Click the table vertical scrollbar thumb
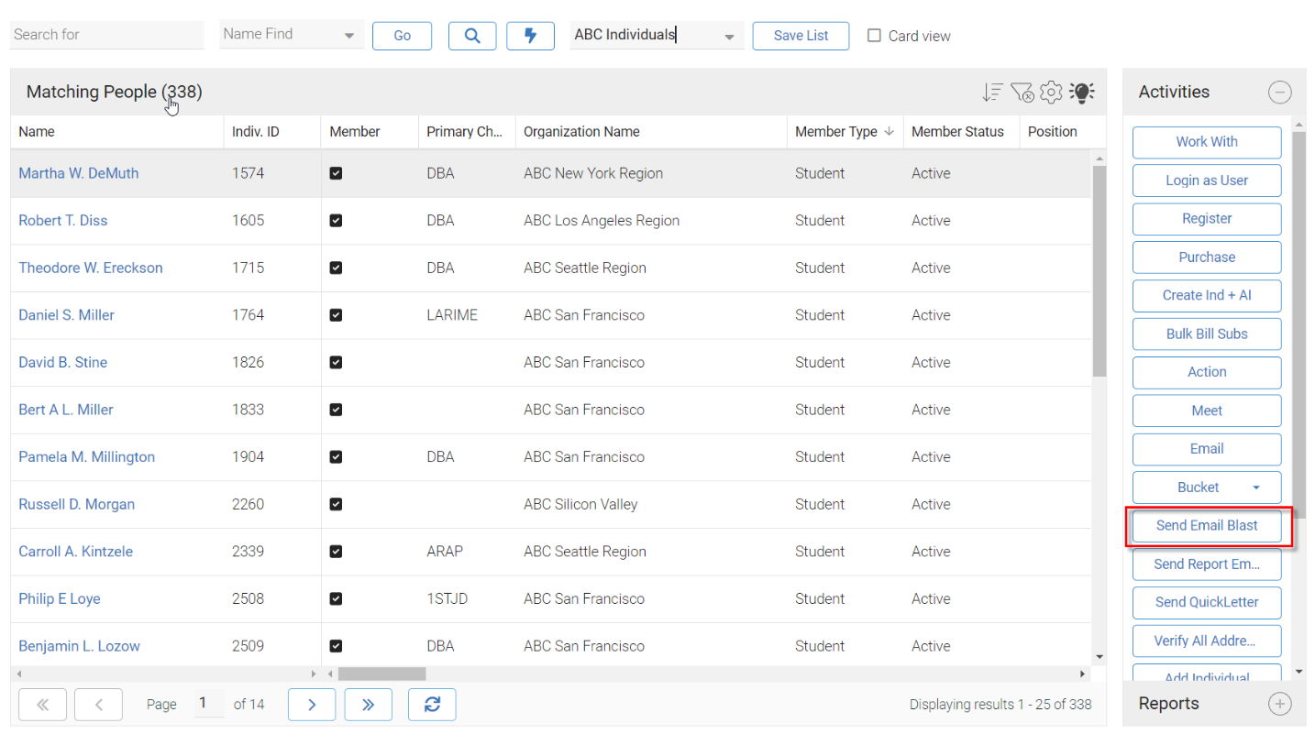 point(1100,271)
